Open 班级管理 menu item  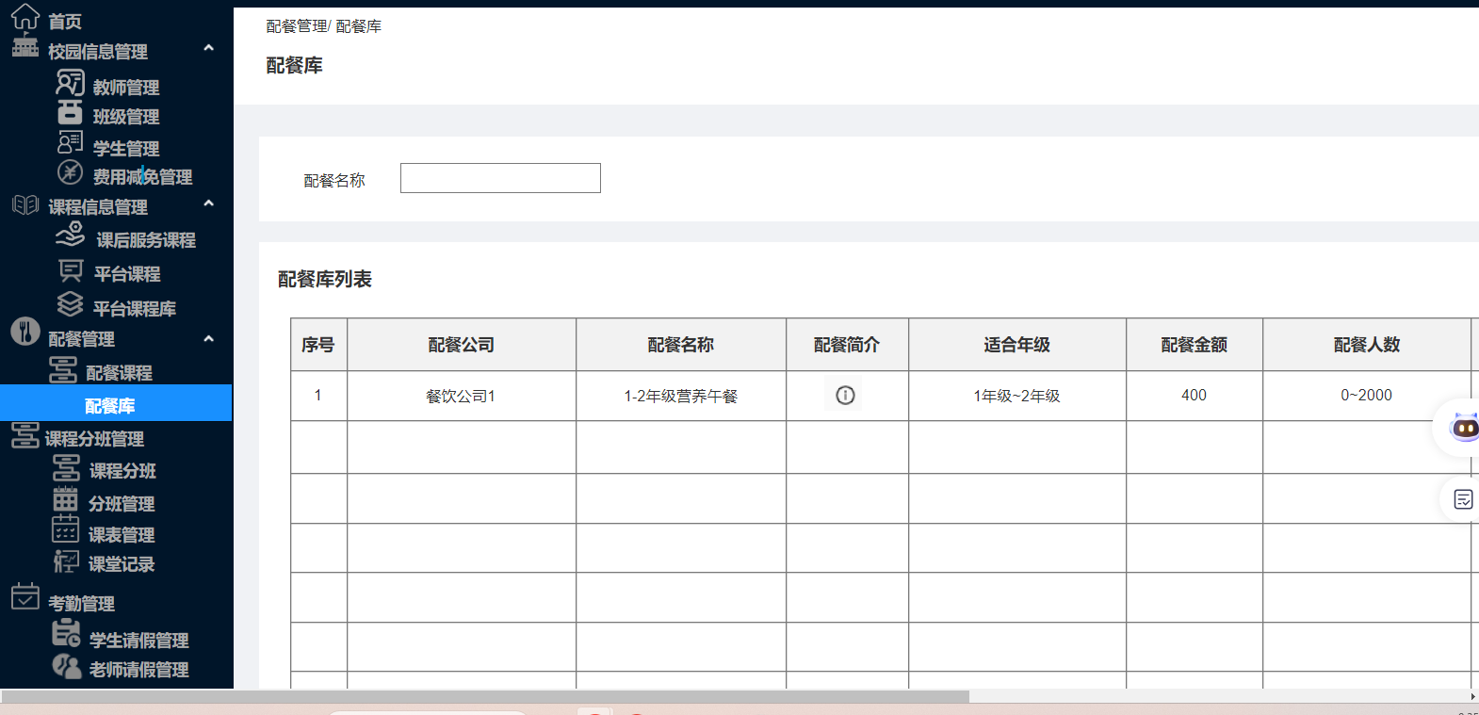click(126, 117)
